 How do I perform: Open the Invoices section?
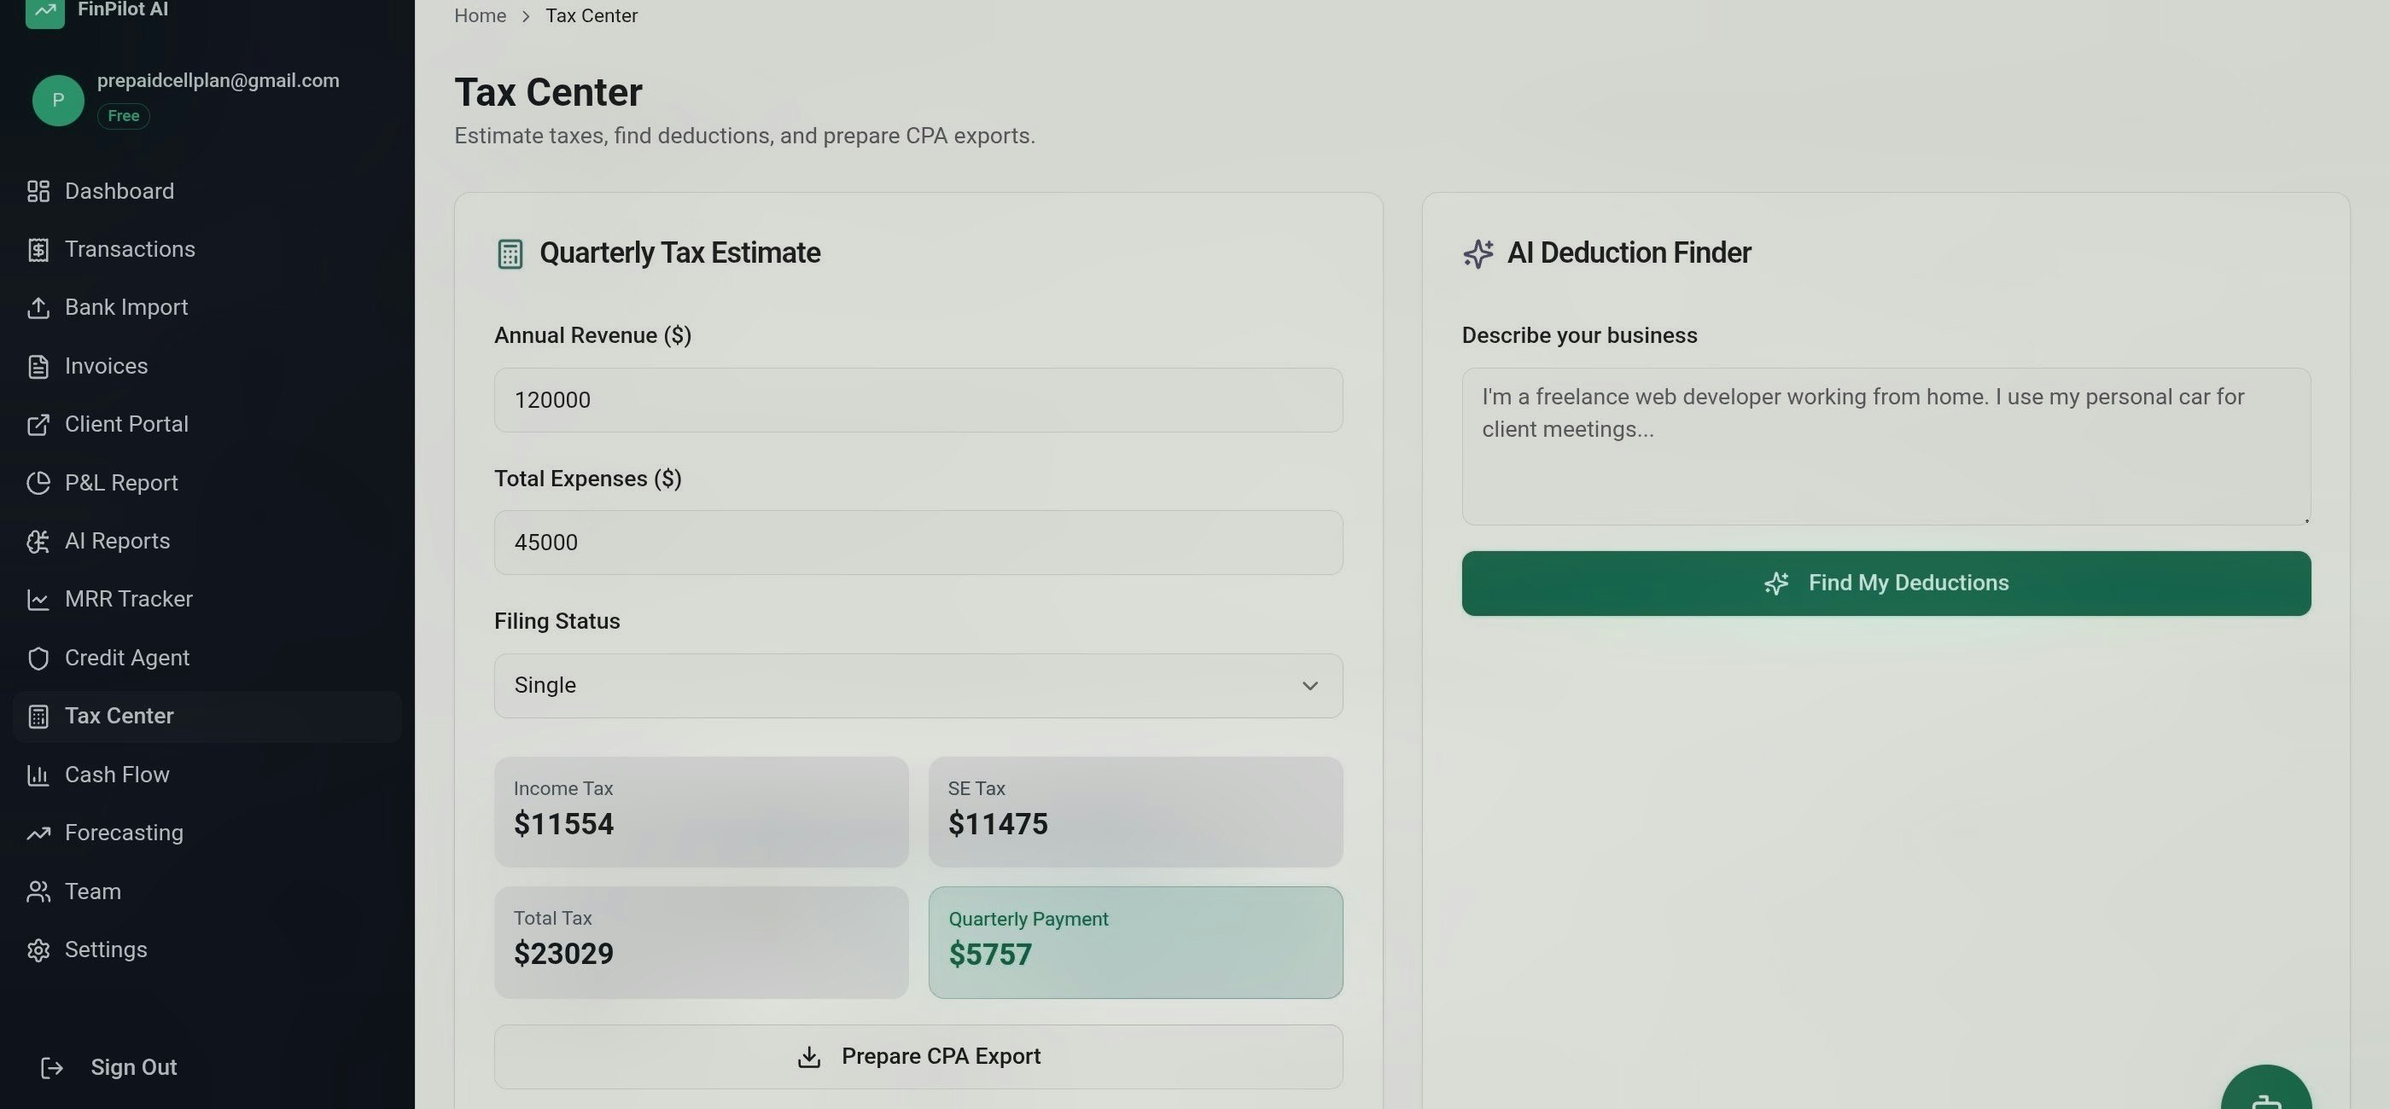coord(207,366)
